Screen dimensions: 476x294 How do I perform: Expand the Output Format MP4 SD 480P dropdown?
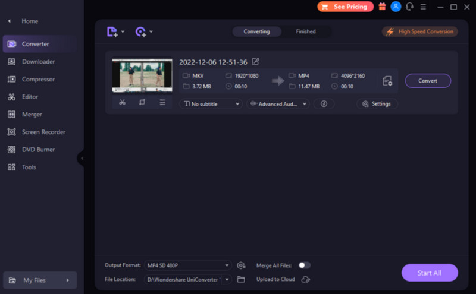pyautogui.click(x=188, y=265)
